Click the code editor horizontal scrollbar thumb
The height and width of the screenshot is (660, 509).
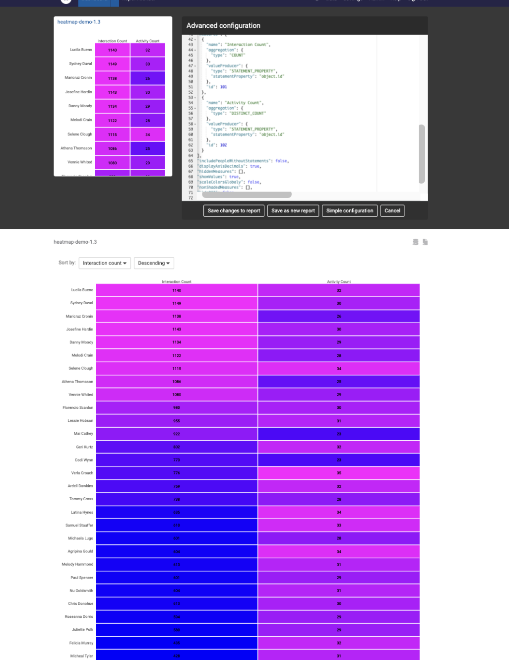point(247,195)
